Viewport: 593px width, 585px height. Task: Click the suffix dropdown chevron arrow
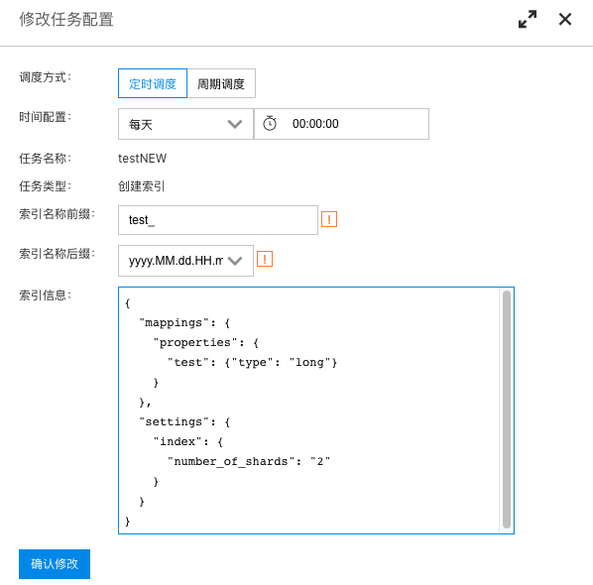[x=235, y=261]
